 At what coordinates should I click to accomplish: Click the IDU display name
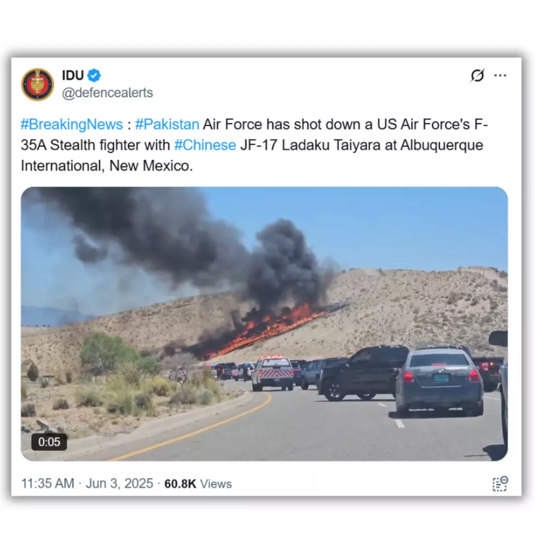pyautogui.click(x=73, y=75)
